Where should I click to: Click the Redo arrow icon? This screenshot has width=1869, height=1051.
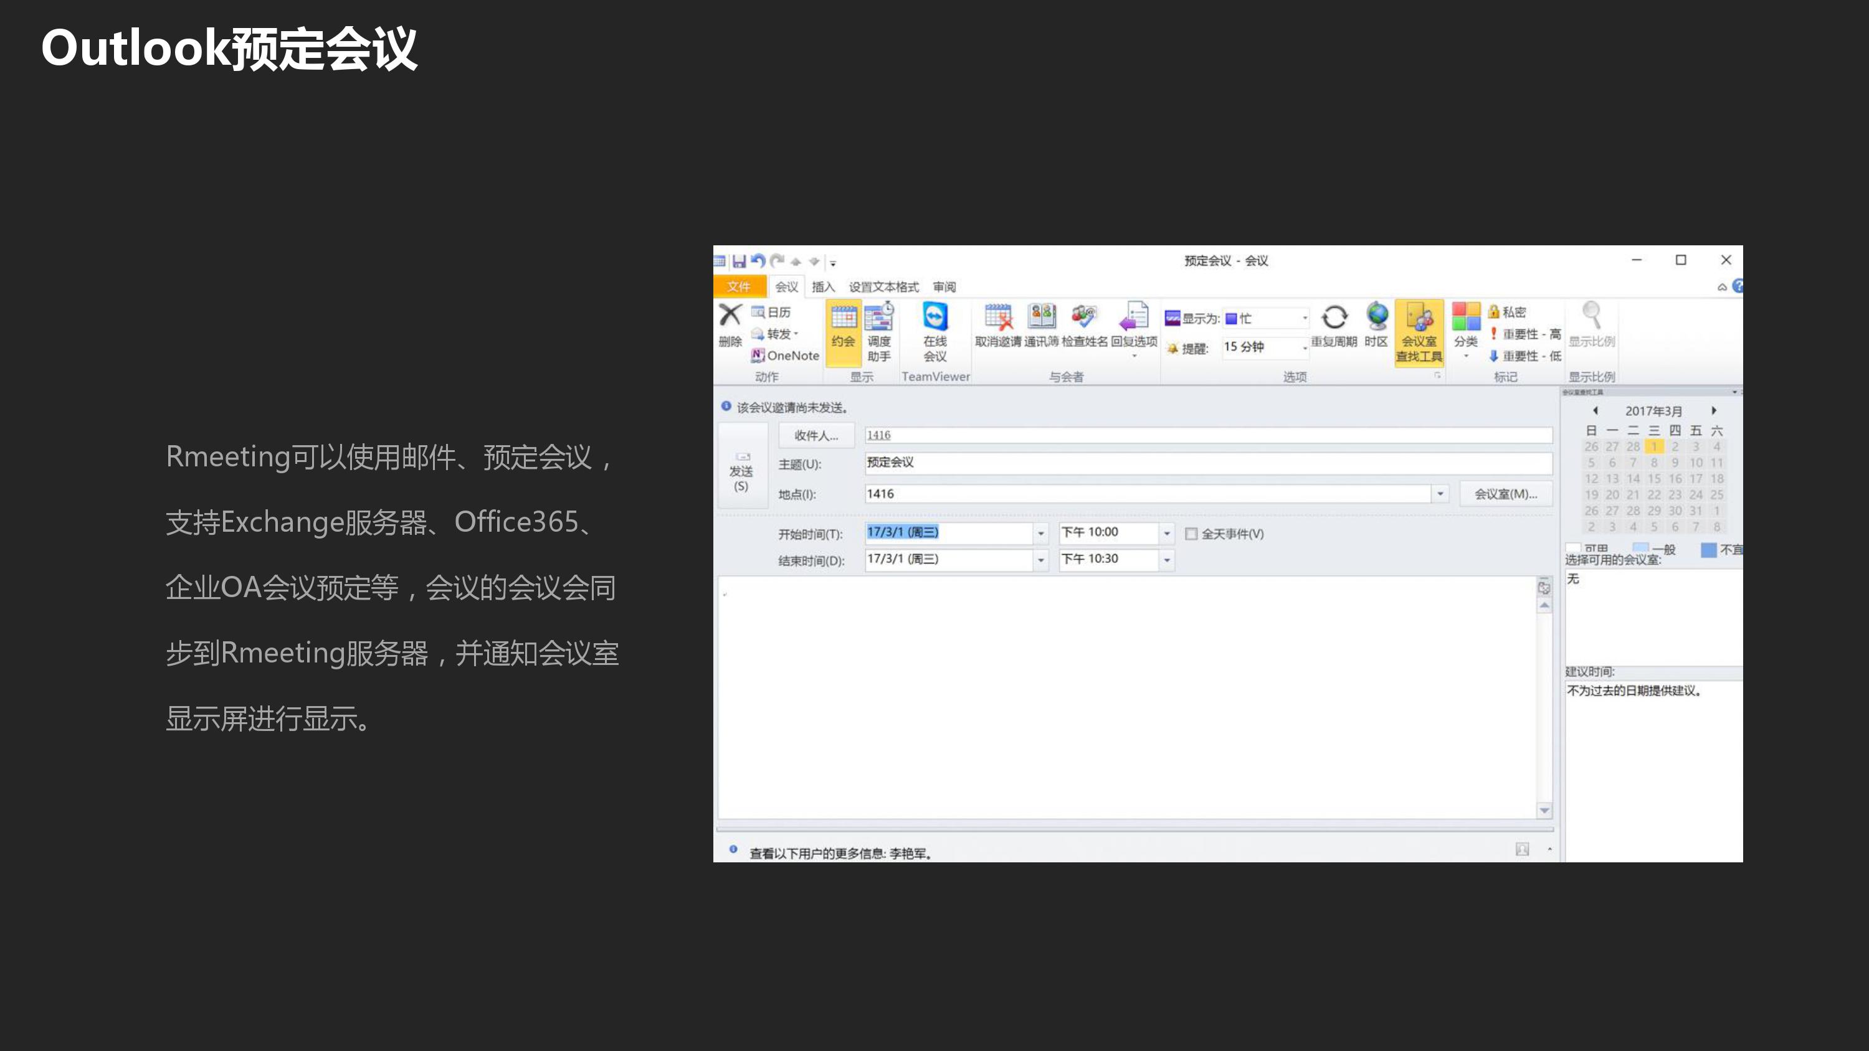[777, 260]
